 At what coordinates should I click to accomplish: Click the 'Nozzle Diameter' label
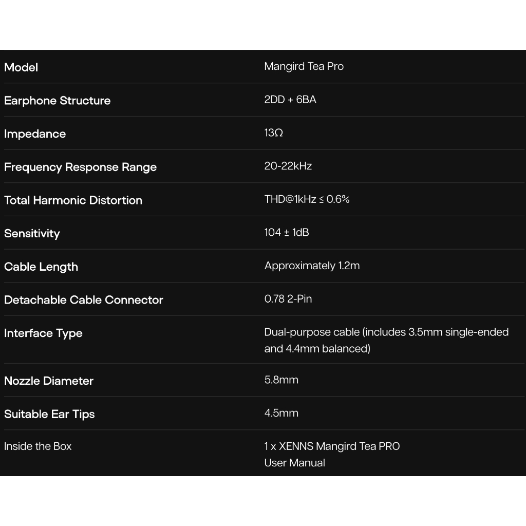(x=49, y=381)
